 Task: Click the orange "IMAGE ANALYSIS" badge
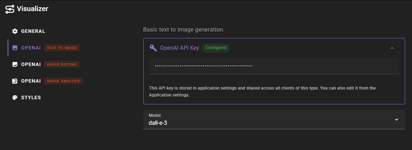coord(63,81)
